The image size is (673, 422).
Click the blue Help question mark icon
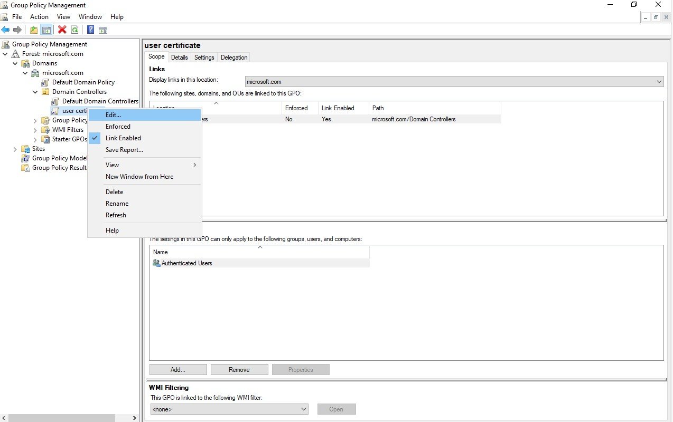pyautogui.click(x=91, y=30)
